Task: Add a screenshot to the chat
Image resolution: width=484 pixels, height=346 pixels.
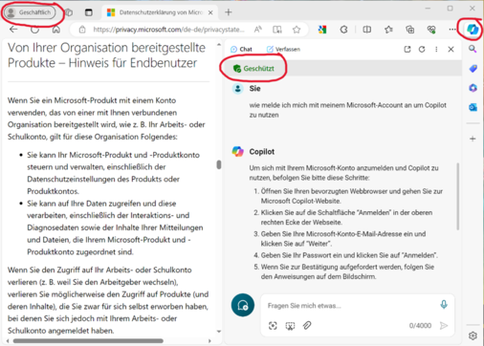Action: pos(273,326)
